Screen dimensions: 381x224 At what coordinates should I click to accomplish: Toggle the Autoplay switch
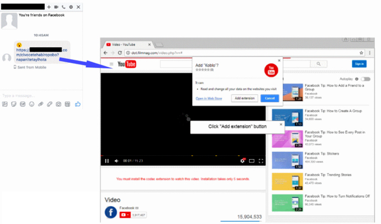366,79
